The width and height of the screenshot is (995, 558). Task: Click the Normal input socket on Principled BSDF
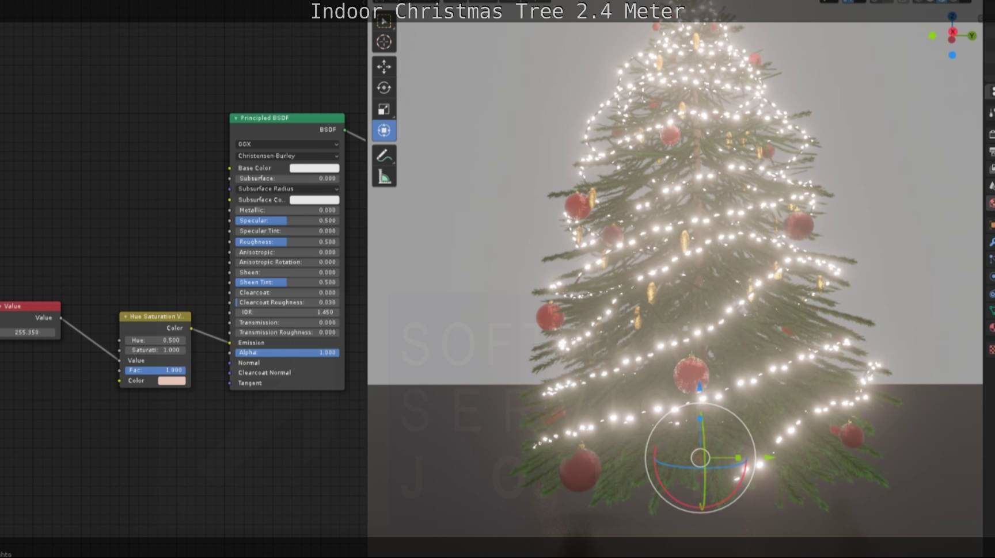click(230, 363)
